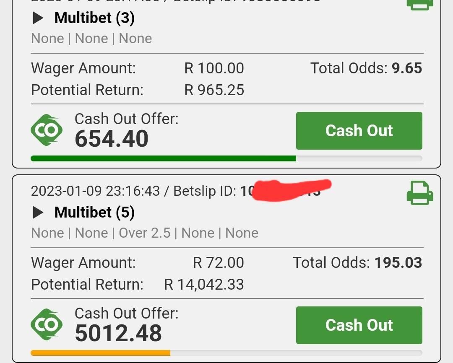
Task: Click the partially visible print icon on the top betslip
Action: [420, 5]
